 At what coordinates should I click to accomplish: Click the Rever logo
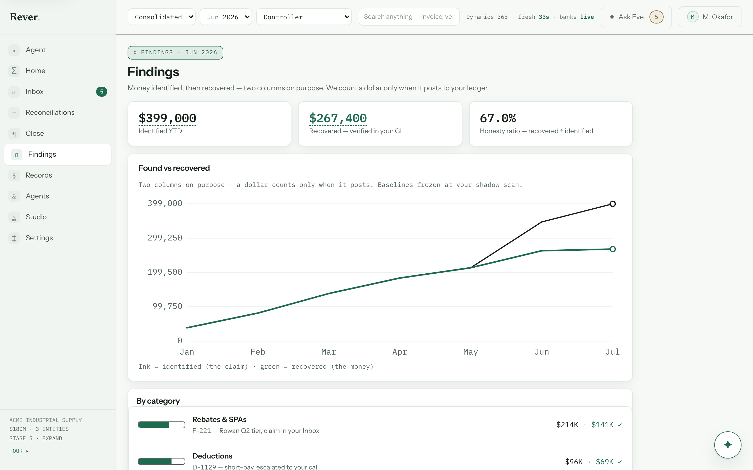[x=25, y=17]
